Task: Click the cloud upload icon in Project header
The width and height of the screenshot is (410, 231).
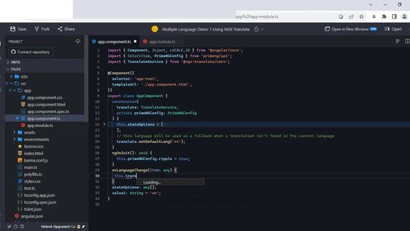Action: [78, 41]
